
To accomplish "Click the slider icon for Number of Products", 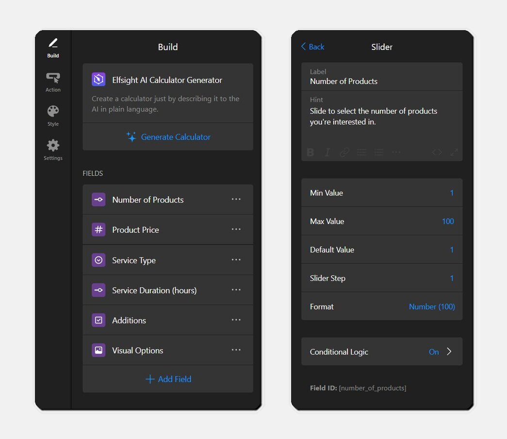I will pyautogui.click(x=98, y=200).
